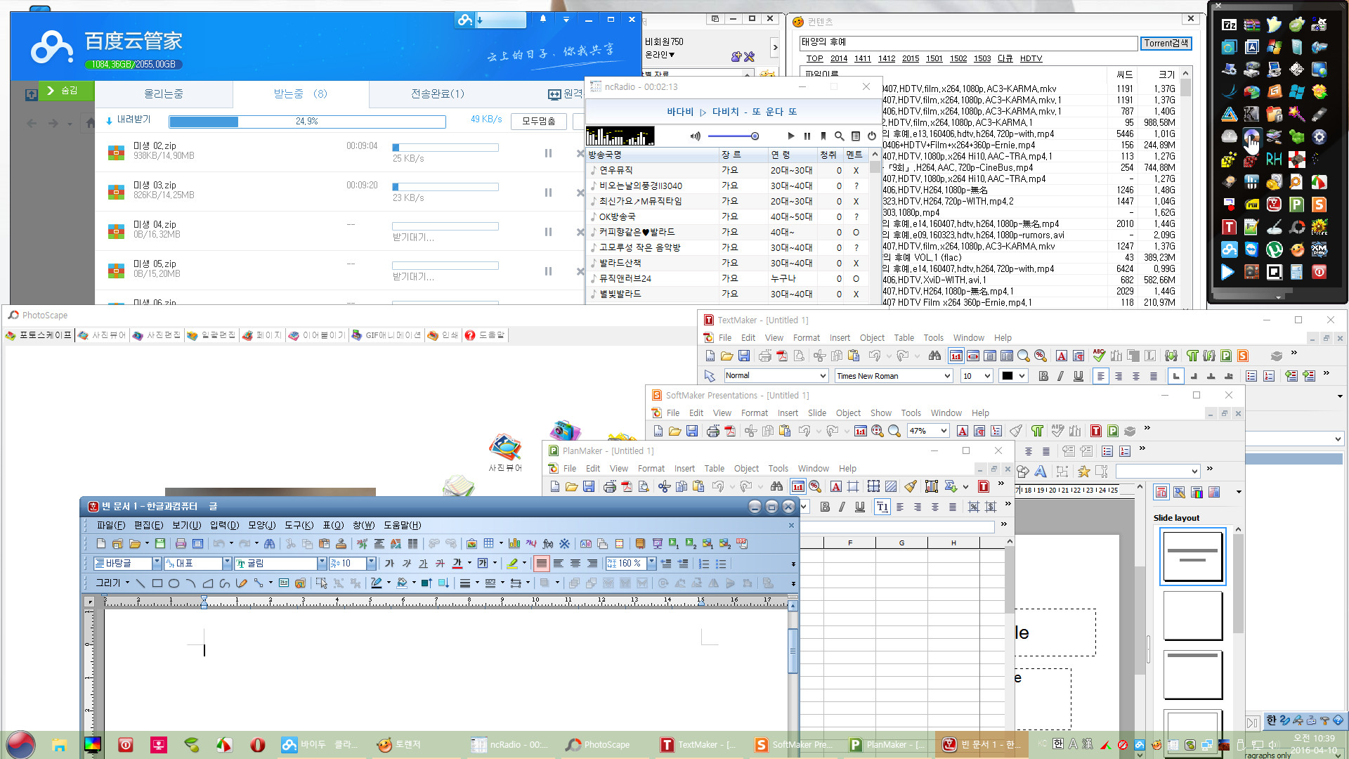Open Format menu in TextMaker
The width and height of the screenshot is (1349, 759).
click(x=806, y=338)
